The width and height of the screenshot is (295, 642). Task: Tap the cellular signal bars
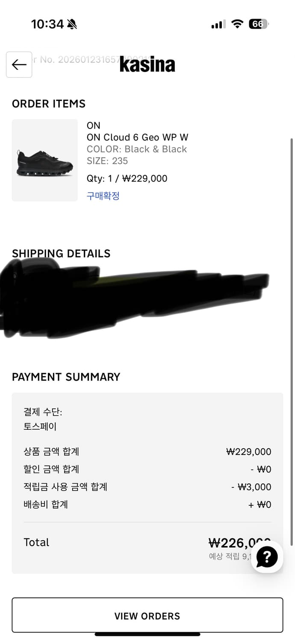218,24
